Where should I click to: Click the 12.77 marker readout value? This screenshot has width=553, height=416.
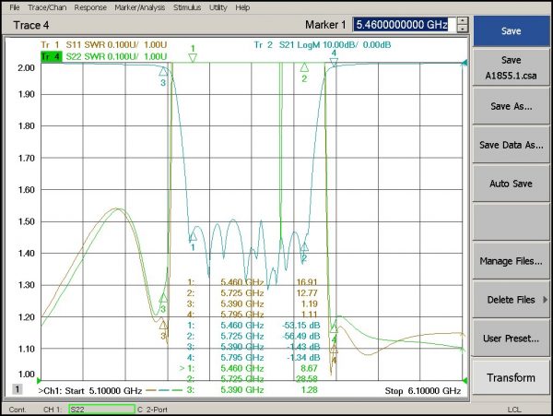(307, 292)
